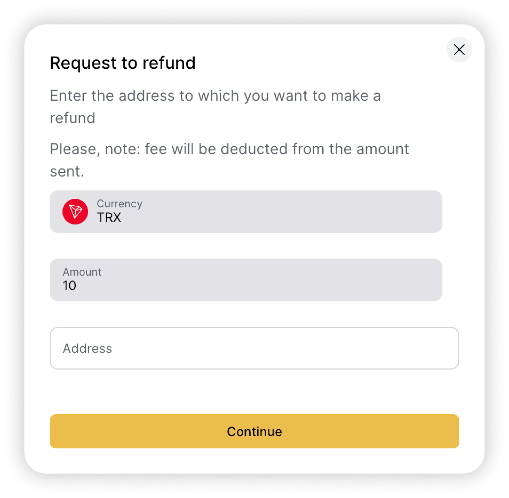Viewport: 509px width, 498px height.
Task: Click the fee deduction note text
Action: point(229,149)
